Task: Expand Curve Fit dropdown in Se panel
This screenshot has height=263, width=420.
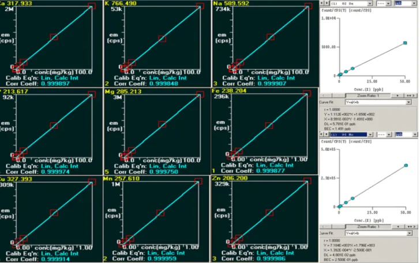Action: (x=408, y=102)
